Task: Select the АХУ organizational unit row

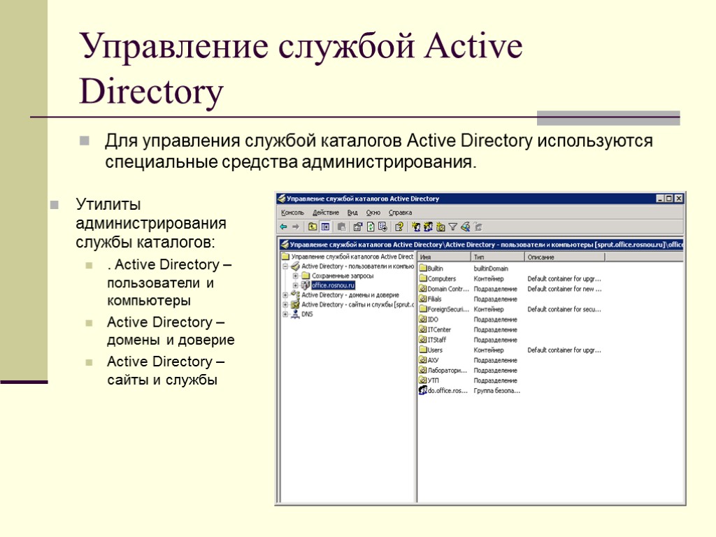Action: pos(468,360)
